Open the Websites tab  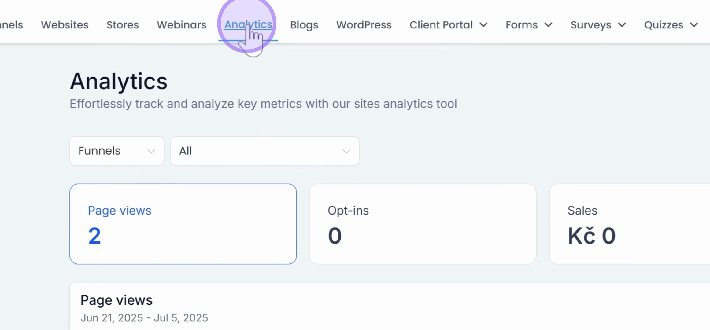click(65, 25)
